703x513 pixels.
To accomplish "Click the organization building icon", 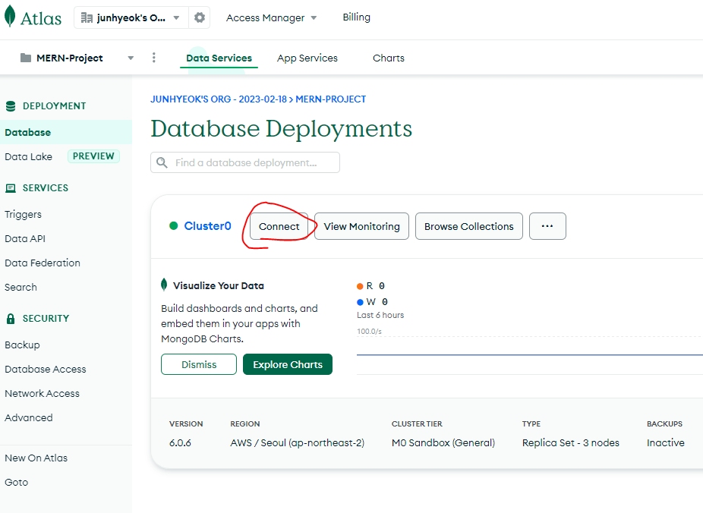I will click(87, 18).
